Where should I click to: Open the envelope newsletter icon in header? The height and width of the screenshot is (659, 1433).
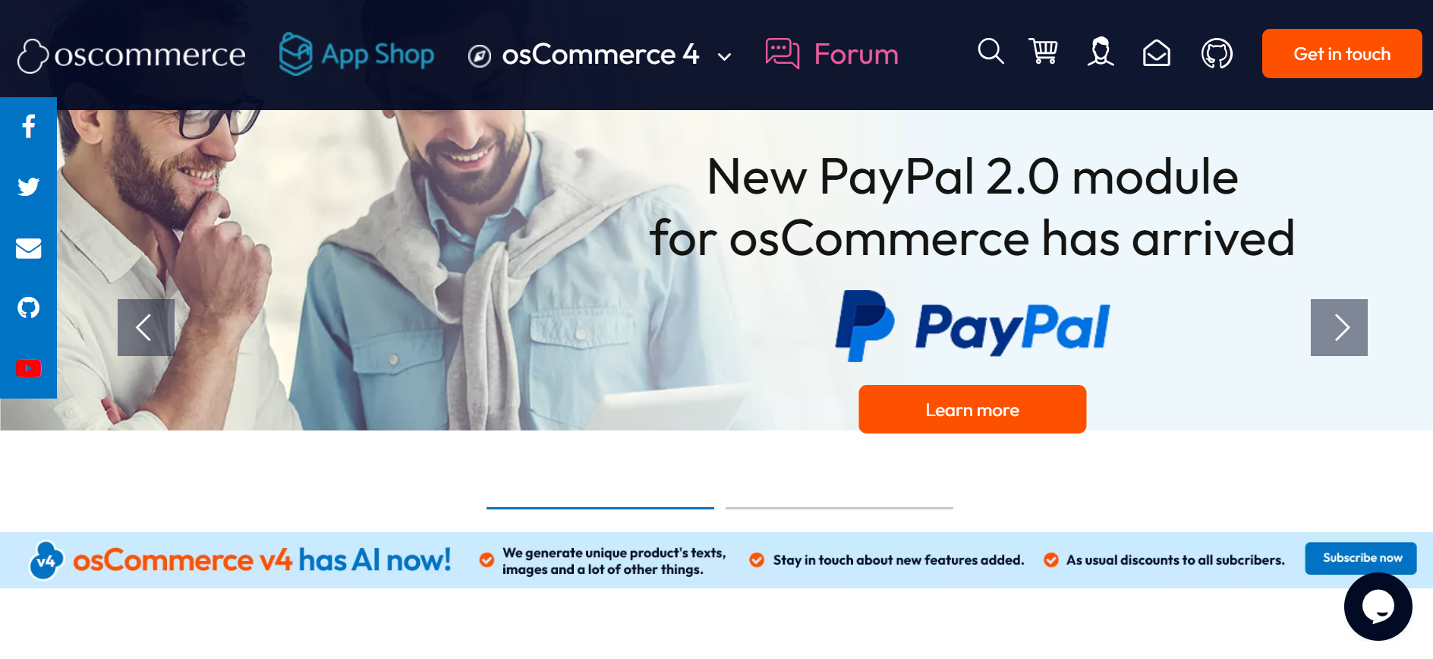[1157, 53]
